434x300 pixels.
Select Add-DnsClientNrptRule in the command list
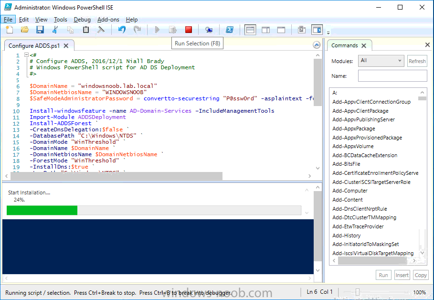pos(360,209)
